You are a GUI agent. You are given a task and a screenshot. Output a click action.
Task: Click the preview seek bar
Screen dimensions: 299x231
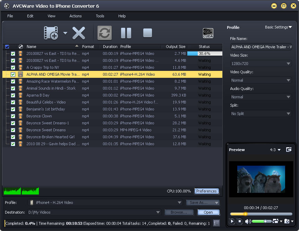coord(261,214)
